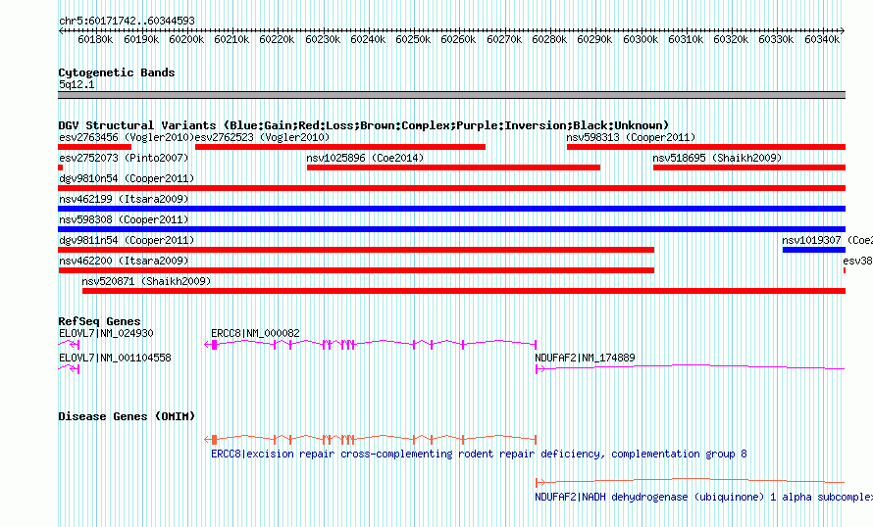Image resolution: width=873 pixels, height=527 pixels.
Task: Click the red bar under nsv520871
Action: [x=464, y=291]
